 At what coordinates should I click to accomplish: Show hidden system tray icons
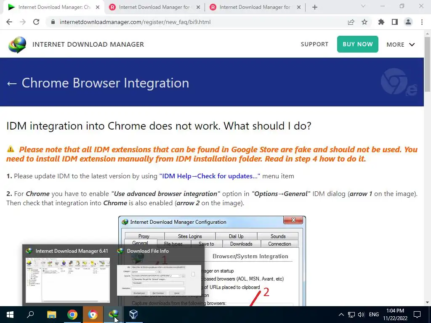tap(341, 315)
